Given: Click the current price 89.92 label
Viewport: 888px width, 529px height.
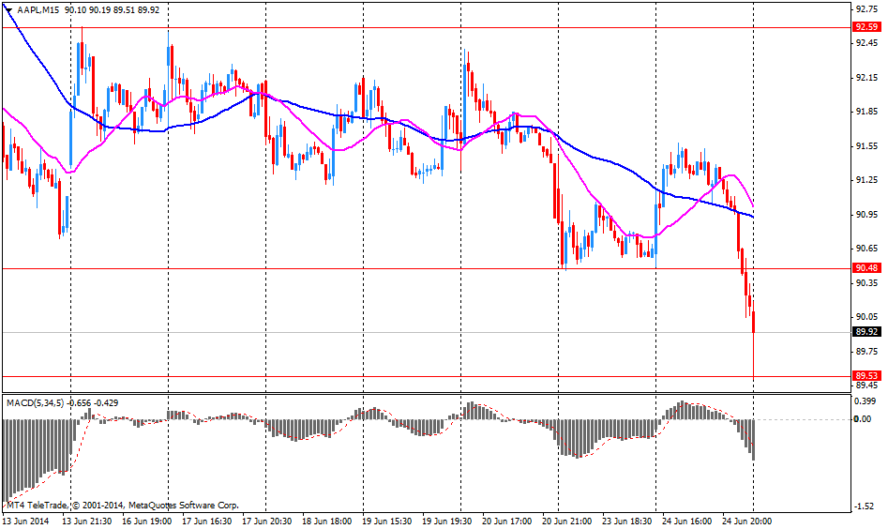Looking at the screenshot, I should click(867, 332).
